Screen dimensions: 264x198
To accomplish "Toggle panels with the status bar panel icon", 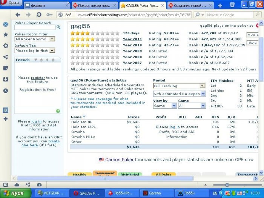I will 6,185.
